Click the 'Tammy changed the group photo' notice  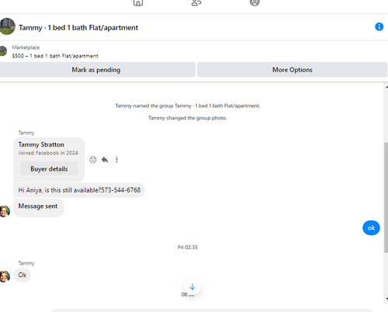click(x=188, y=118)
